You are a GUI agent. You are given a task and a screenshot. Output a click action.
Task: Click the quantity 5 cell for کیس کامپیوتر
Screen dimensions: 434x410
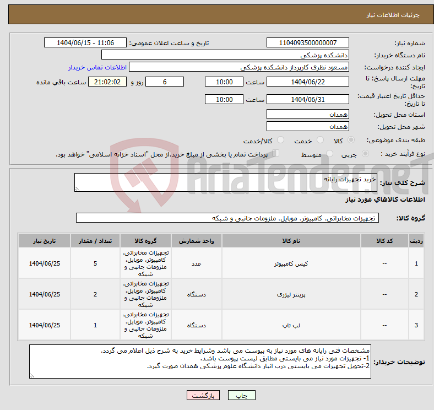pyautogui.click(x=95, y=263)
